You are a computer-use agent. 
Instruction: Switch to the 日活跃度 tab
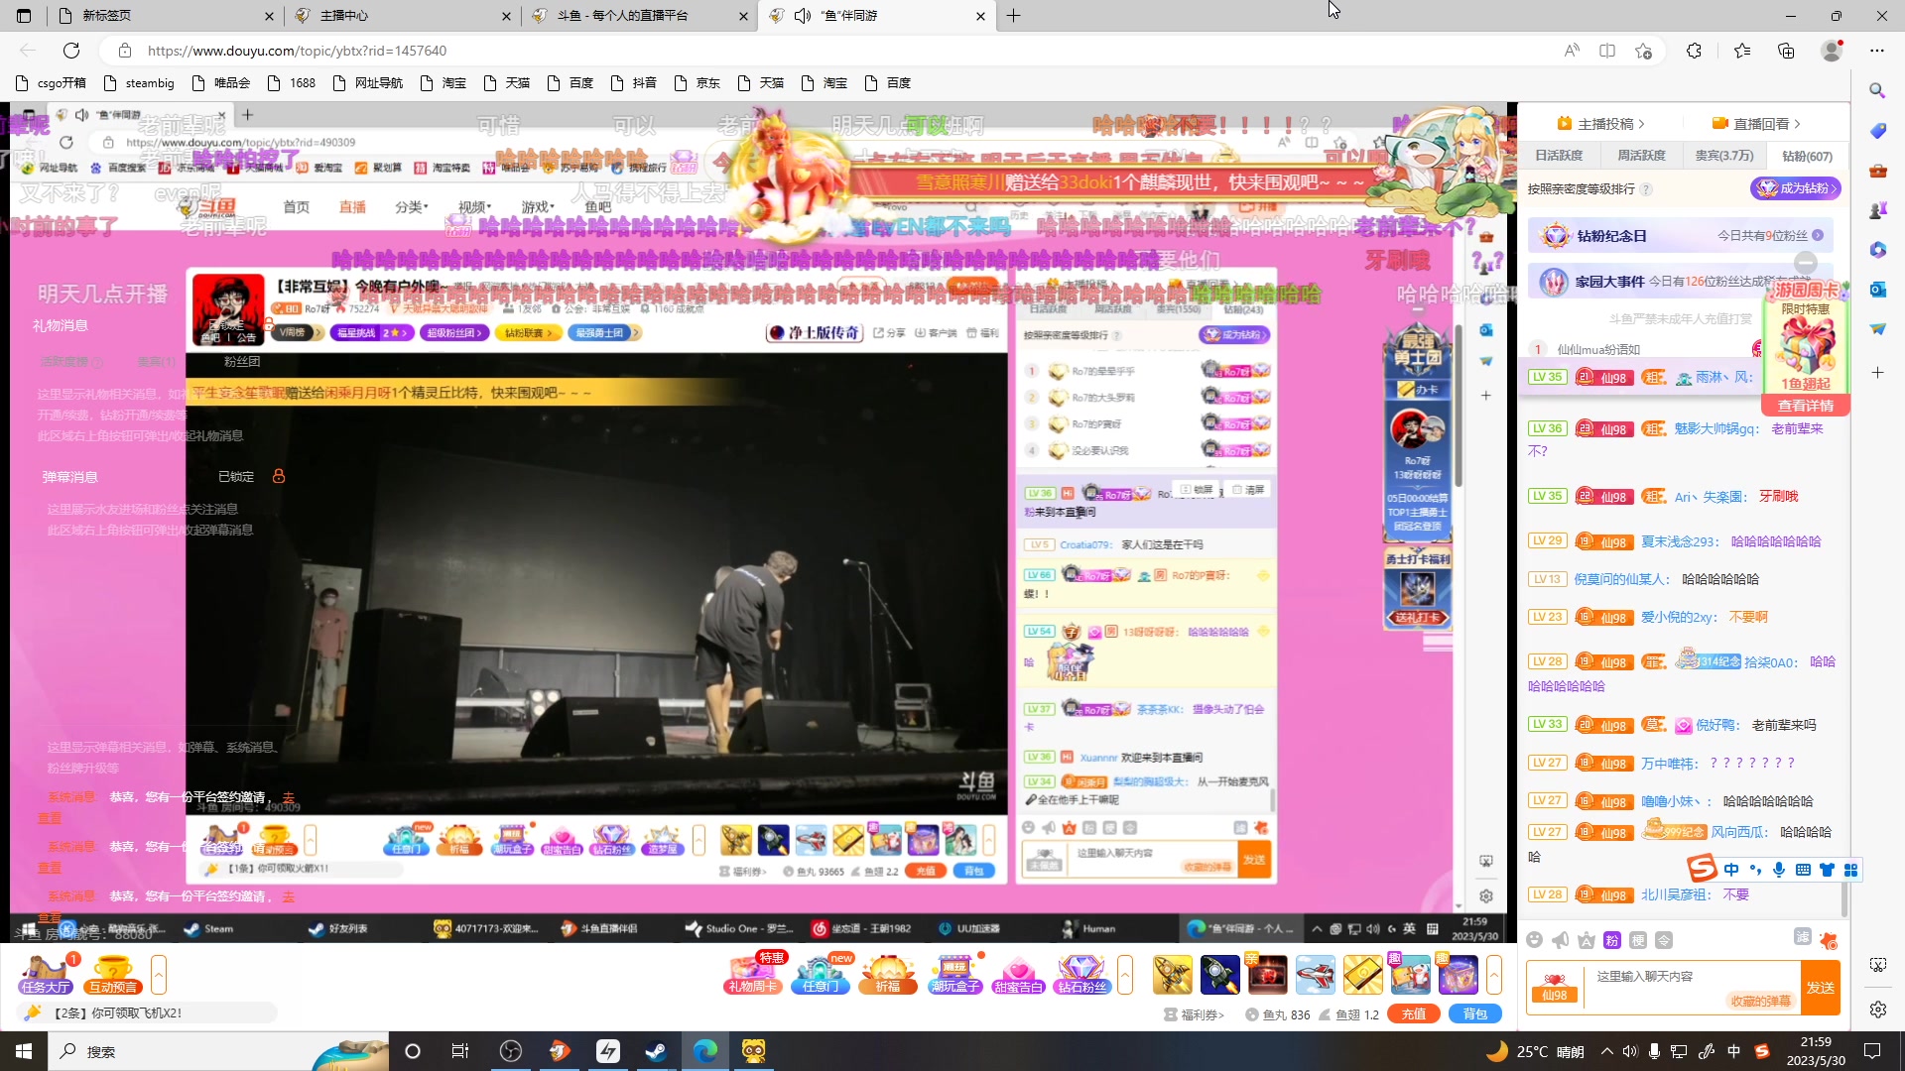click(x=1559, y=156)
